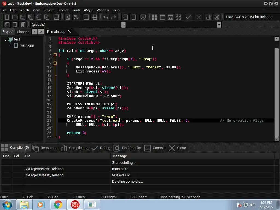The height and width of the screenshot is (210, 280).
Task: Collapse the test project tree node
Action: pos(5,40)
